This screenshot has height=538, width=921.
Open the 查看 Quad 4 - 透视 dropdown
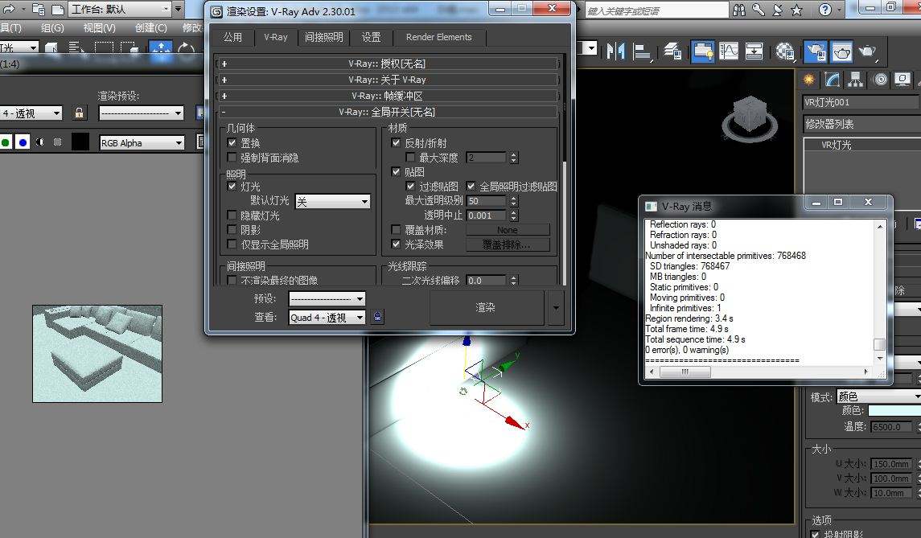pyautogui.click(x=327, y=317)
